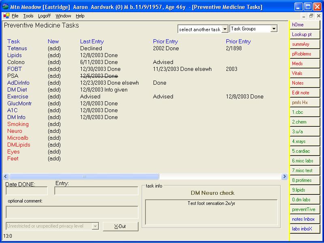Click the app icon left of File menu
The image size is (324, 243).
pos(6,16)
